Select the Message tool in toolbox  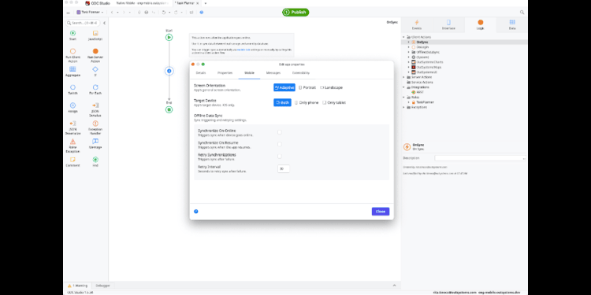95,144
